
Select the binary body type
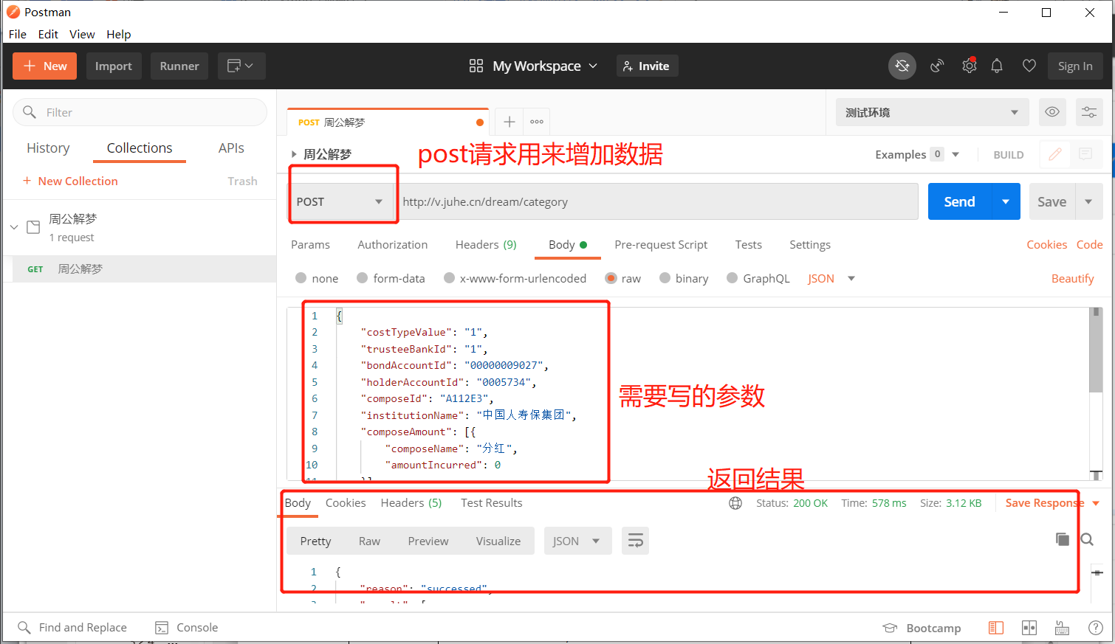click(665, 278)
